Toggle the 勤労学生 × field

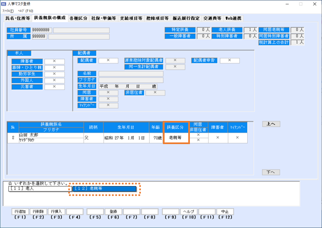54,74
